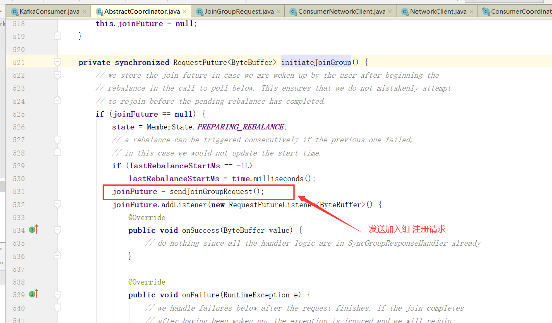Click the fold end marker on line 524
This screenshot has height=323, width=552.
pos(58,101)
